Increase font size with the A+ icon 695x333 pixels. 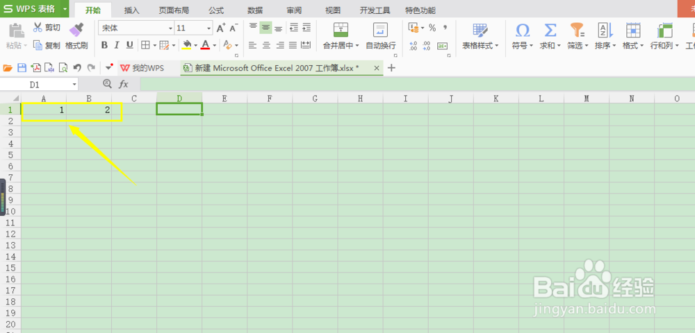221,28
